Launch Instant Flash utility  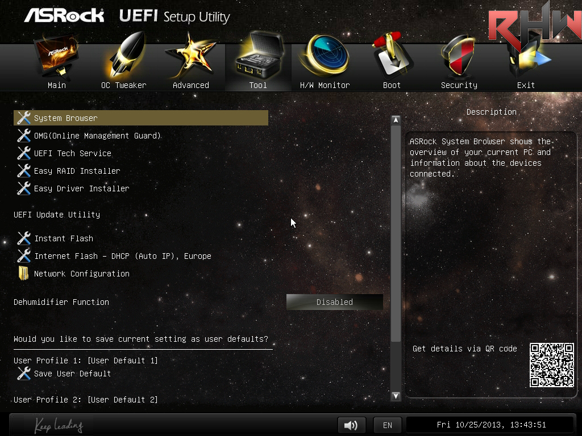click(x=63, y=238)
